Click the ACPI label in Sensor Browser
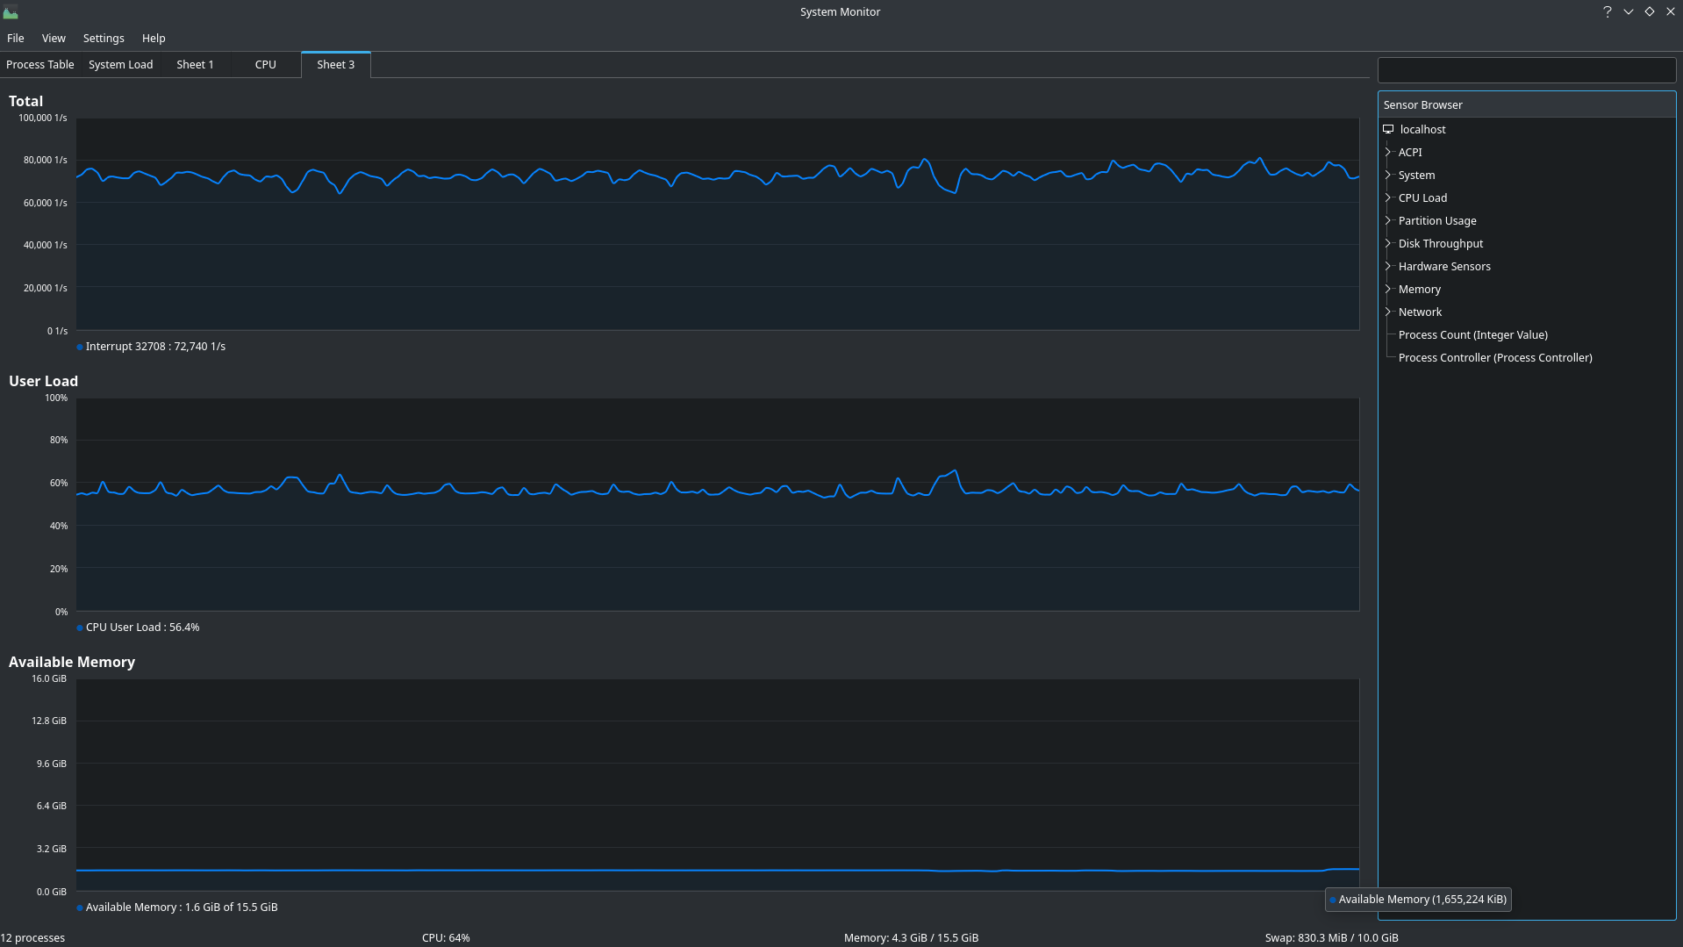Viewport: 1683px width, 947px height. point(1410,153)
